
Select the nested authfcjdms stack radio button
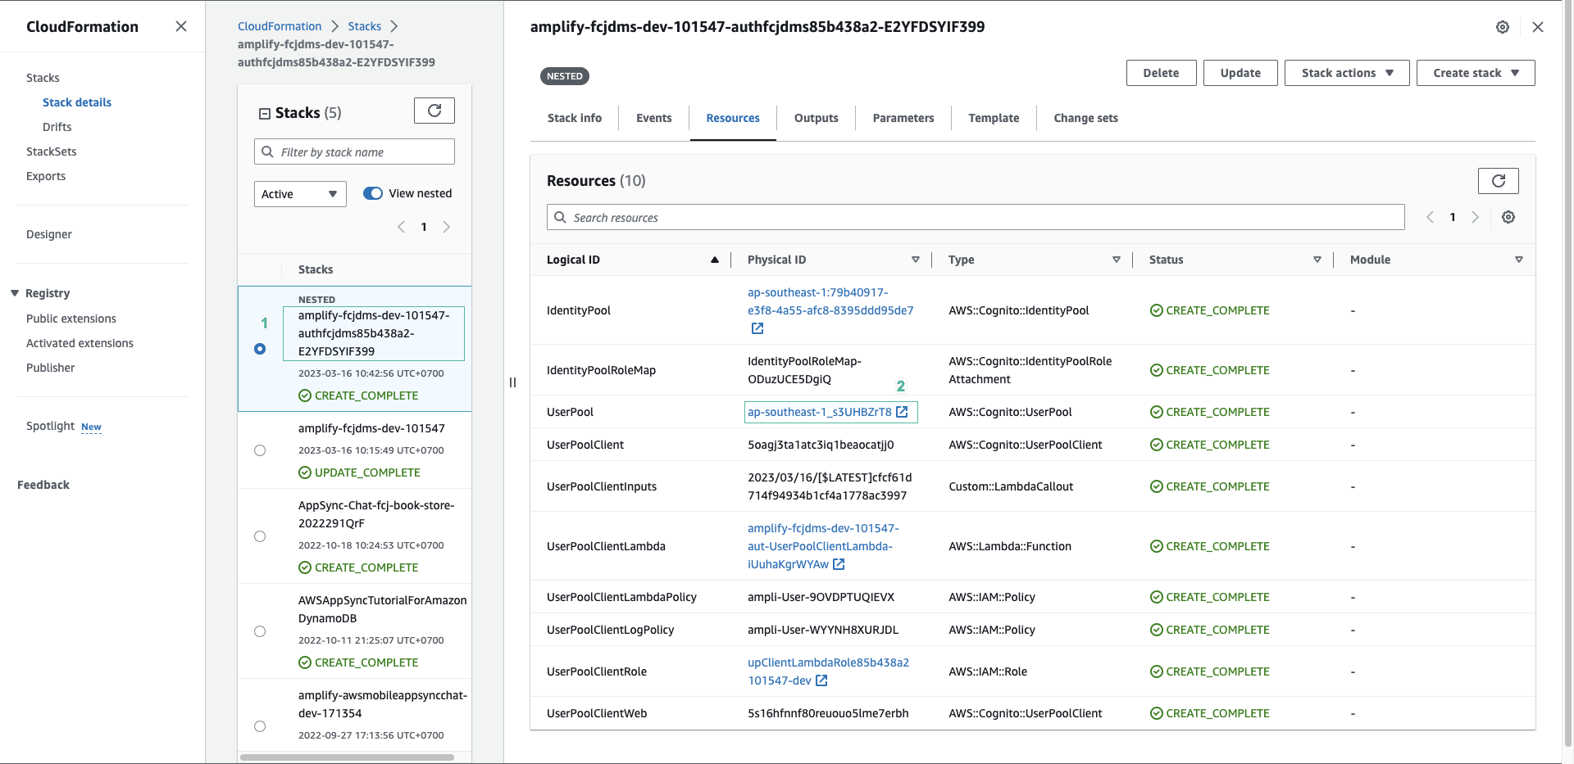click(x=260, y=349)
